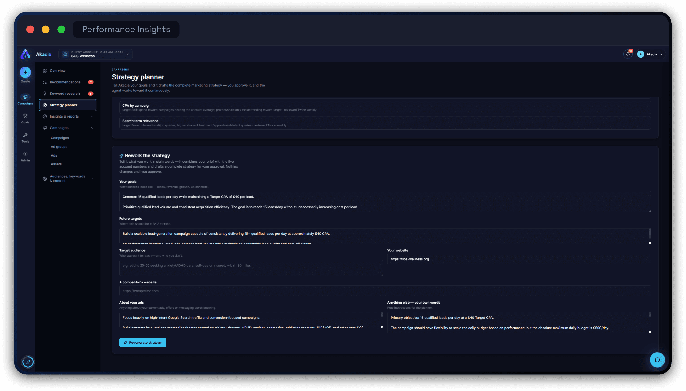
Task: Open the Create plus button
Action: (x=25, y=72)
